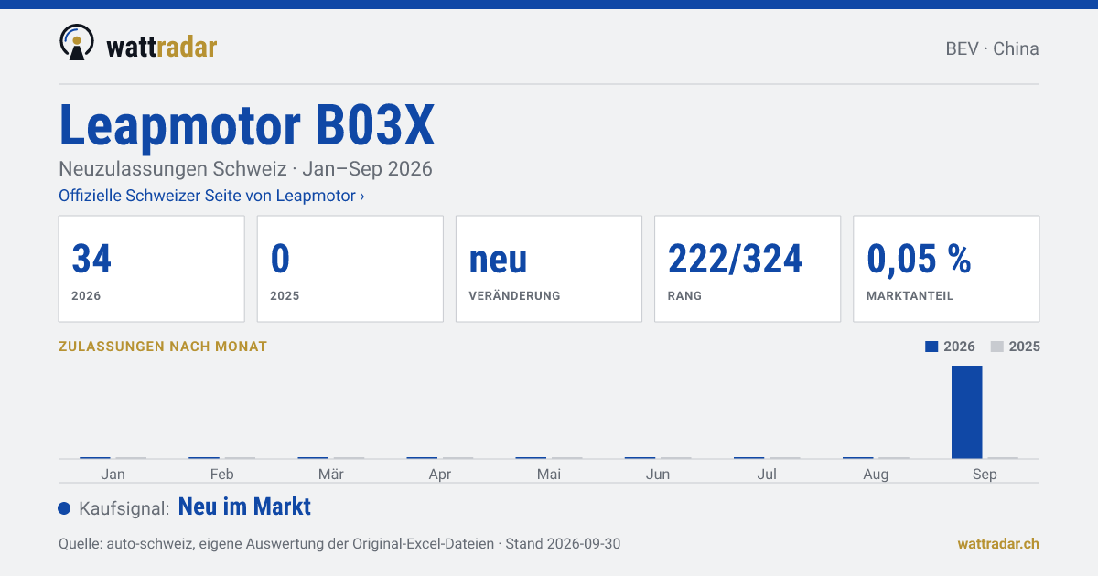This screenshot has width=1098, height=576.
Task: Click the wattradar radar logo icon
Action: [x=76, y=43]
